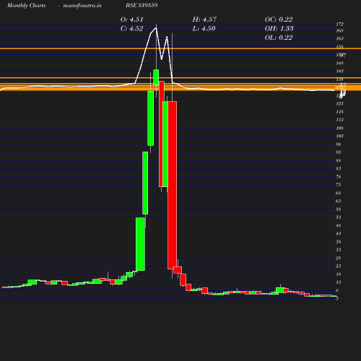Click the 93 price axis label
The height and width of the screenshot is (361, 361).
(339, 152)
